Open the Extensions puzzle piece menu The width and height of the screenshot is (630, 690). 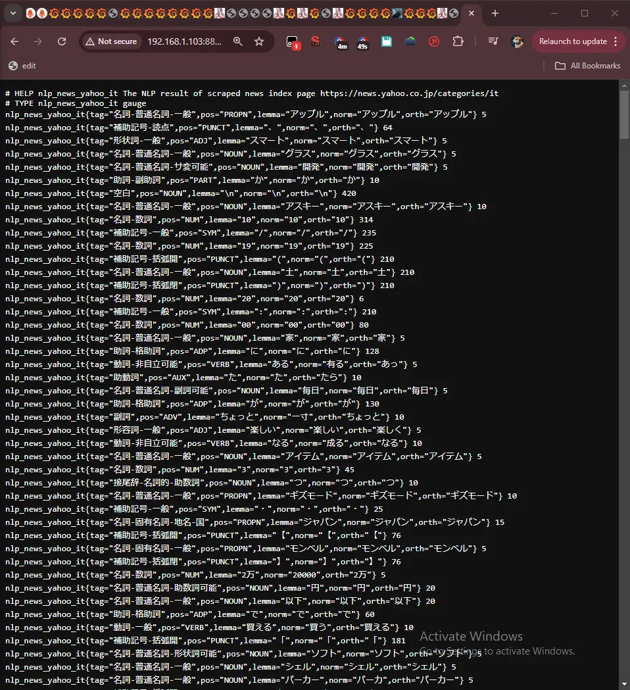pyautogui.click(x=458, y=41)
